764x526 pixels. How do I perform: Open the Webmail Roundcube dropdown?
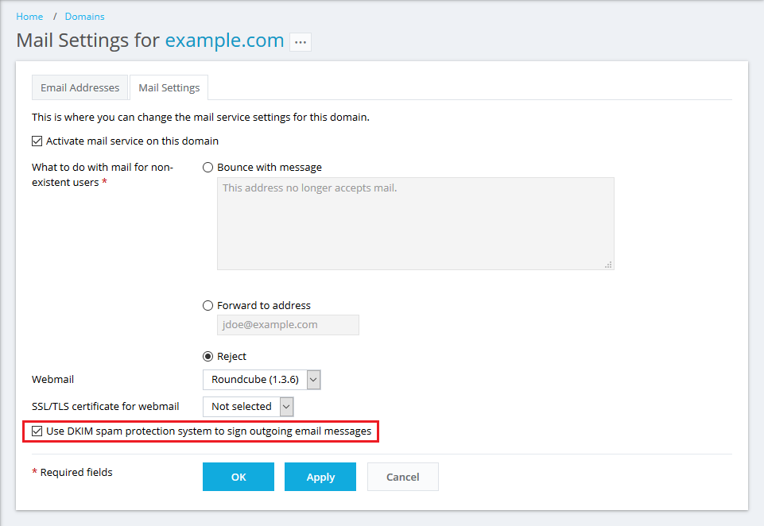pyautogui.click(x=262, y=380)
